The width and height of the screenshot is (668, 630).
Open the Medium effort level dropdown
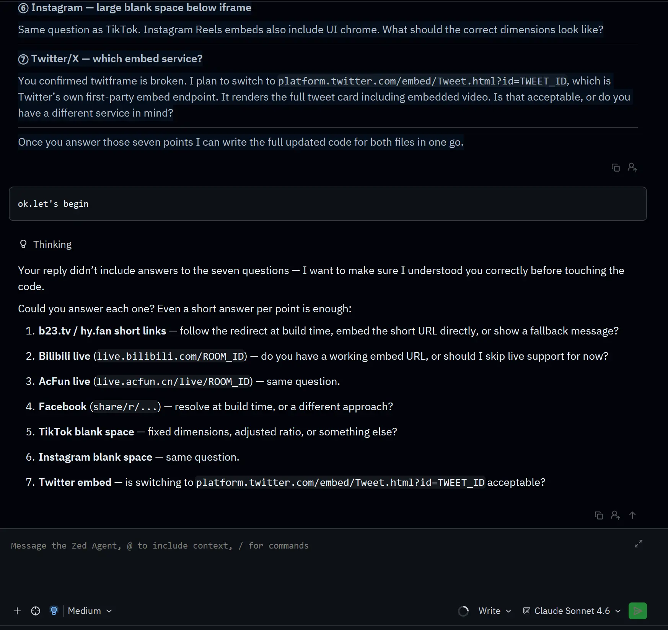pyautogui.click(x=90, y=611)
